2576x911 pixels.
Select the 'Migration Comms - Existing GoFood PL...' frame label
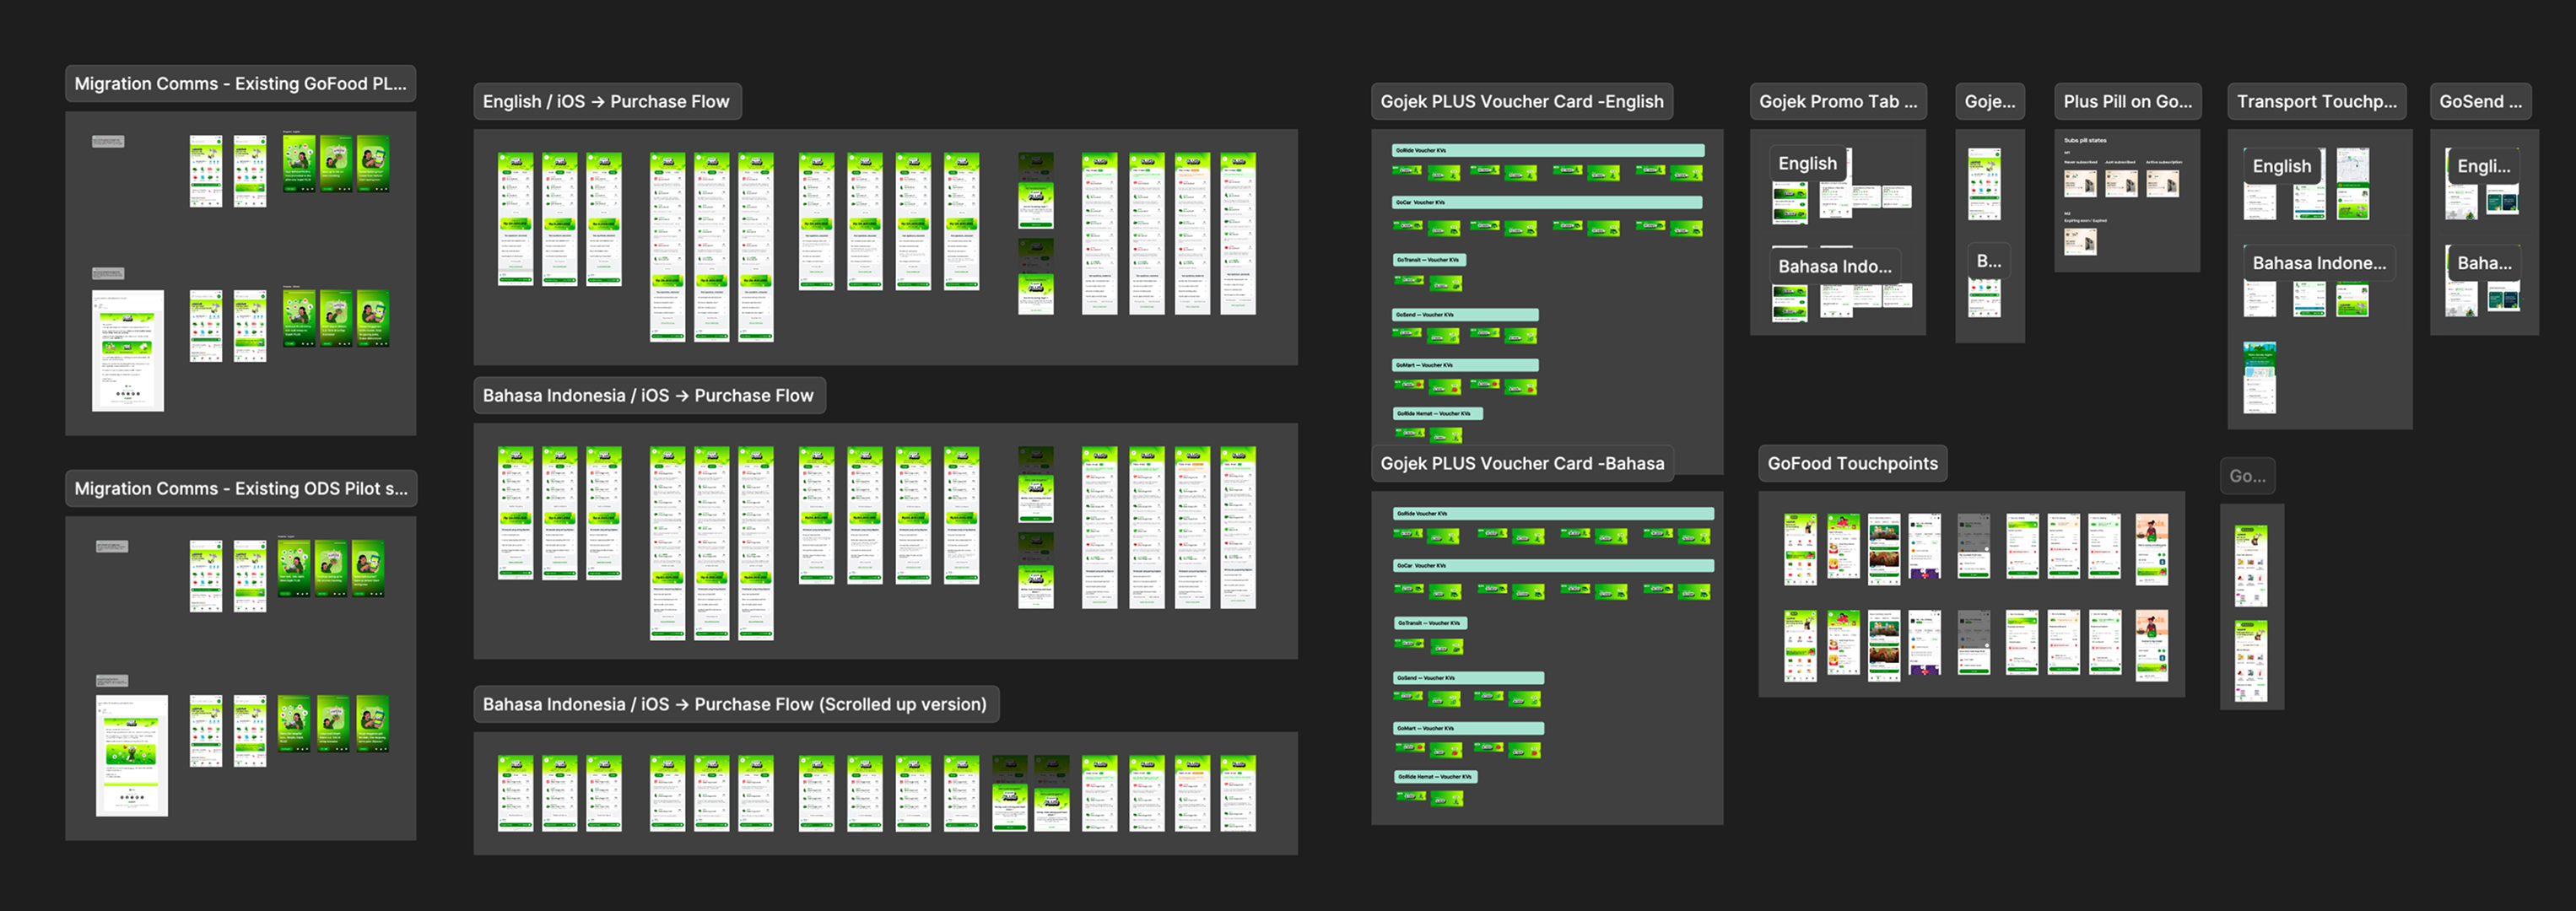coord(240,84)
